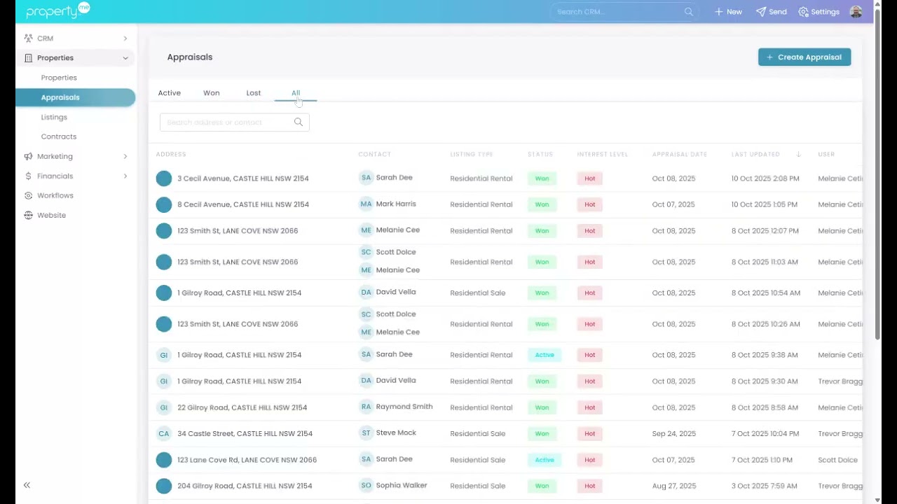Click the CRM people icon in sidebar
The width and height of the screenshot is (897, 504).
[x=28, y=38]
